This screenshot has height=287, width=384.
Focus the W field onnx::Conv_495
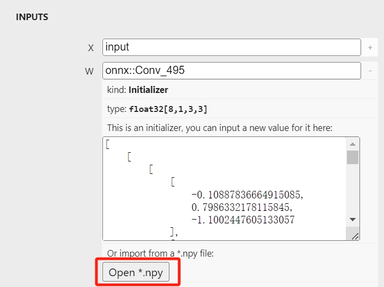pyautogui.click(x=231, y=71)
